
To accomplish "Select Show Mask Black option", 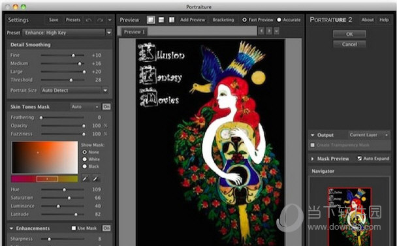I will tap(85, 166).
